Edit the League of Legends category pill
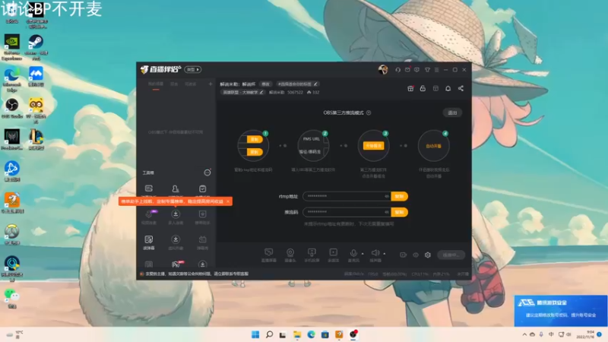Viewport: 608px width, 342px height. [242, 92]
